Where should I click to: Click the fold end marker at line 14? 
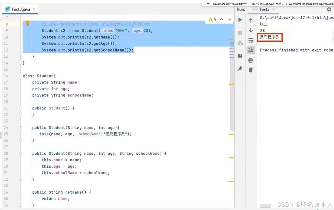pyautogui.click(x=20, y=63)
